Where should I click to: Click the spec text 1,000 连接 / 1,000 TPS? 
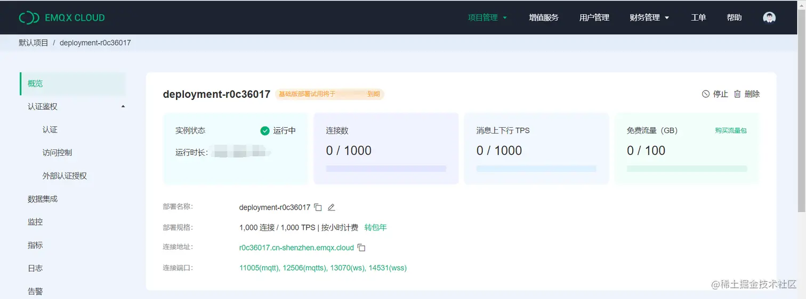(x=277, y=228)
